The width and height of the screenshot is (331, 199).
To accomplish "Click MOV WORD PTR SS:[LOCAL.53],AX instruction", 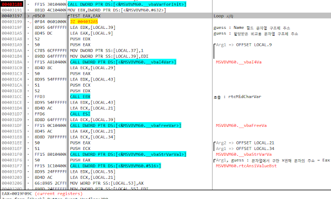I will point(107,183).
